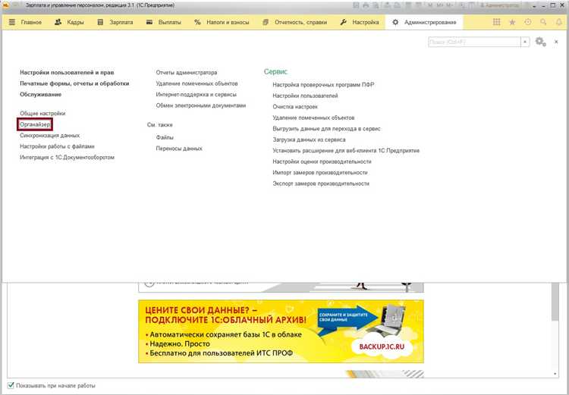This screenshot has height=395, width=569.
Task: Open Очистка настроек
Action: (295, 107)
